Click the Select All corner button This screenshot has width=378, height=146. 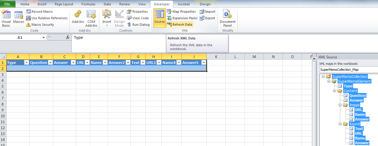coord(3,57)
